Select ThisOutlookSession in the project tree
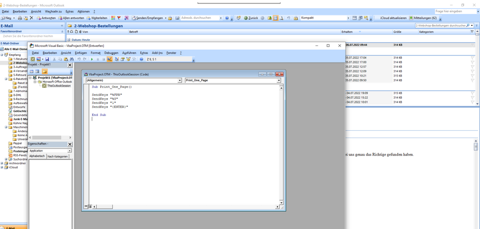Image resolution: width=480 pixels, height=229 pixels. pos(59,86)
